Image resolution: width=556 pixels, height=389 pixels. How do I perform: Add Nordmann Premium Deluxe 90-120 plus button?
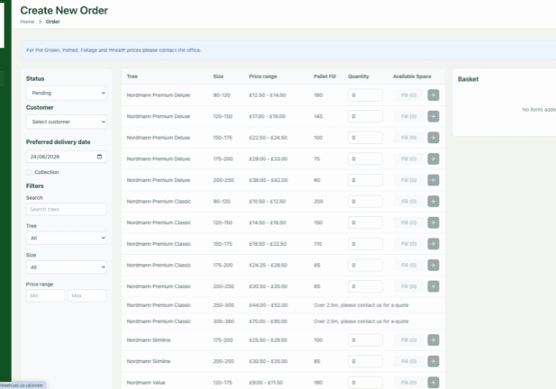click(433, 95)
